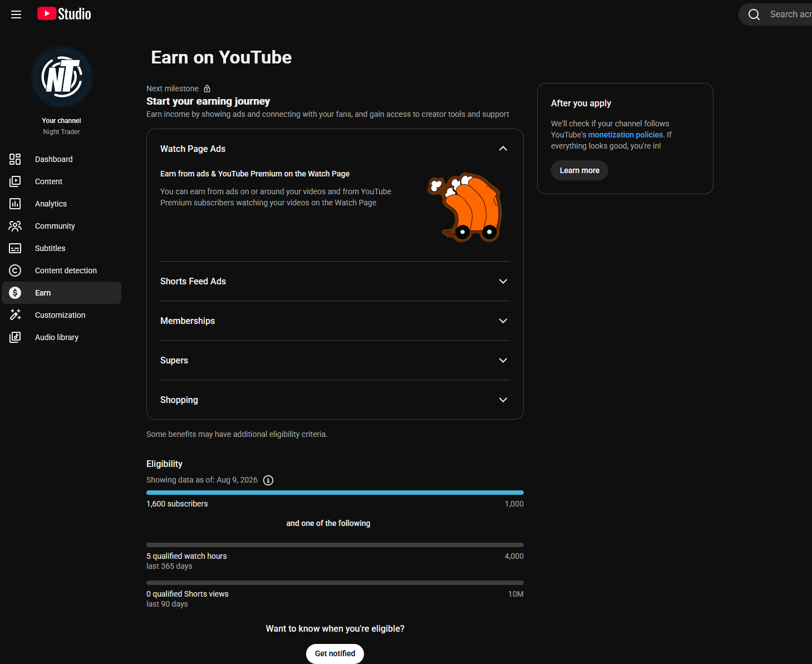Click the 'Your channel' label
The height and width of the screenshot is (664, 812).
click(x=62, y=121)
